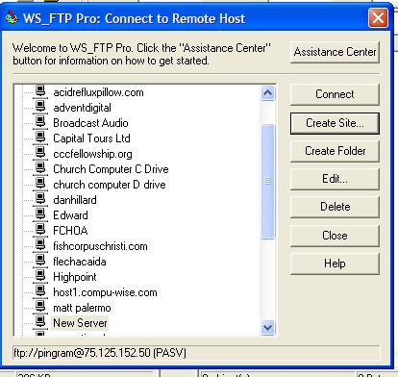Click the site list scrollbar thumb
This screenshot has height=377, width=398.
coord(267,181)
